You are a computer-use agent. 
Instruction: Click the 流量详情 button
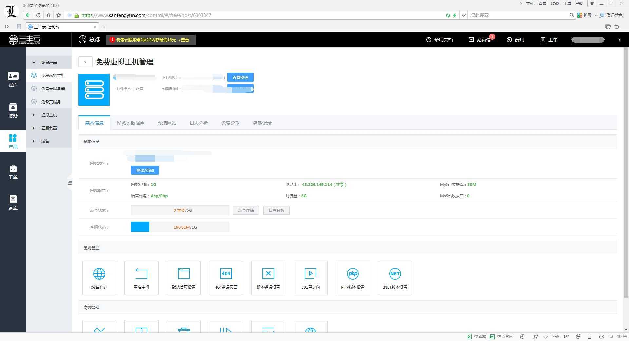coord(246,210)
